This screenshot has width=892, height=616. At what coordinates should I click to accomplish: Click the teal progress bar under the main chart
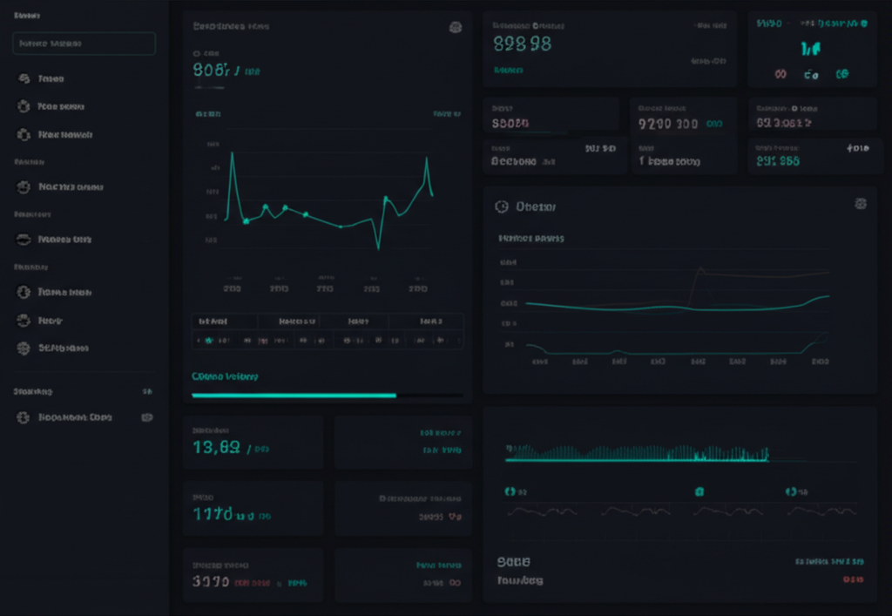[294, 396]
